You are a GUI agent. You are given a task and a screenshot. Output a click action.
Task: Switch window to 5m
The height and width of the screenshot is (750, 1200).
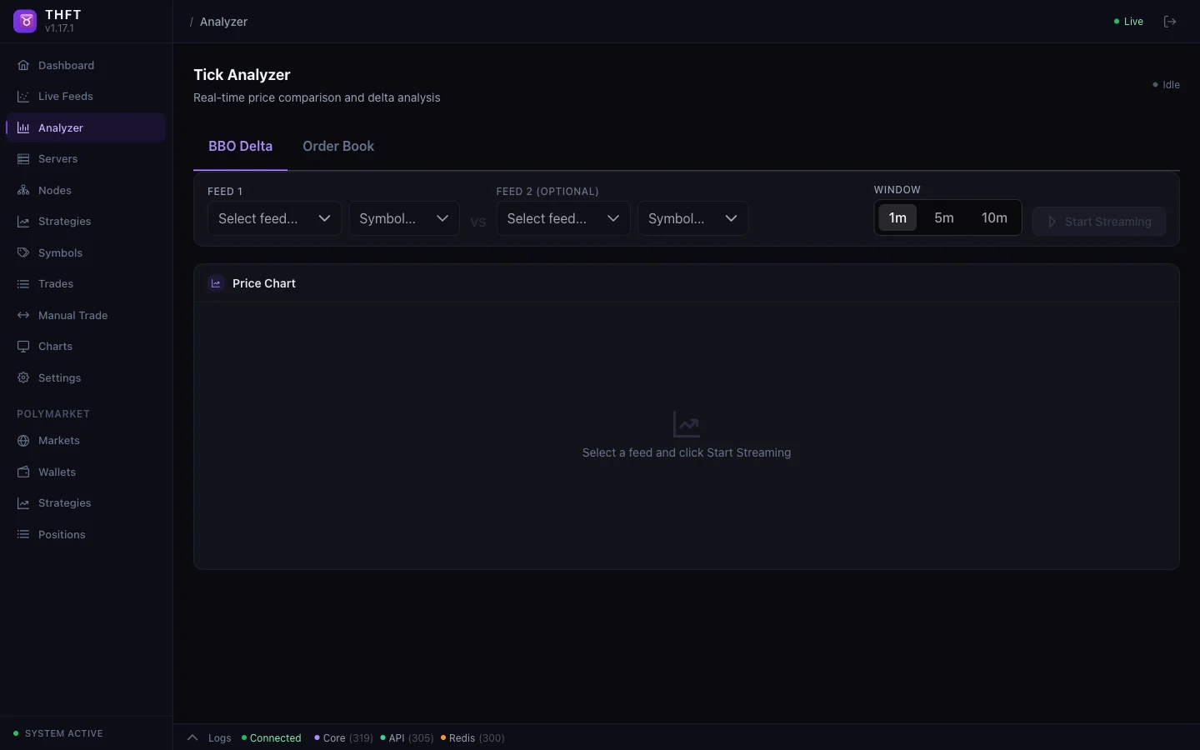[x=944, y=218]
